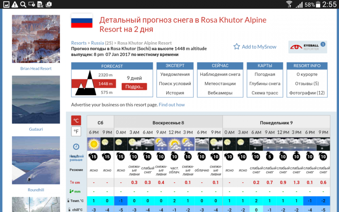Follow the Gudauri link
This screenshot has width=339, height=212.
click(x=36, y=129)
